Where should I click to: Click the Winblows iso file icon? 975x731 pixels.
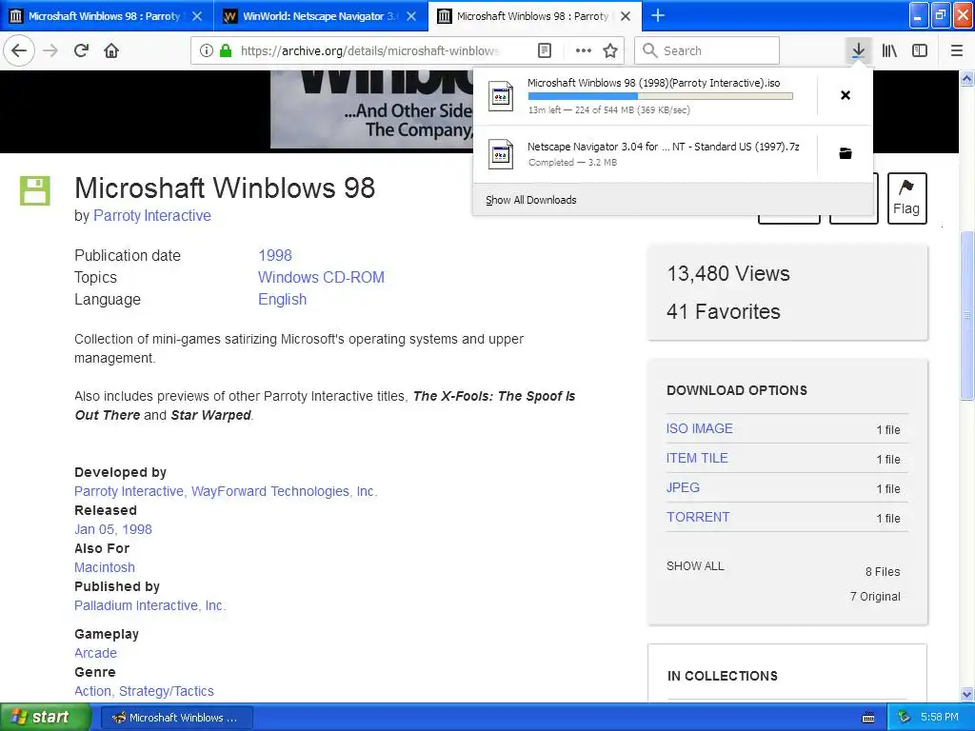[x=501, y=96]
